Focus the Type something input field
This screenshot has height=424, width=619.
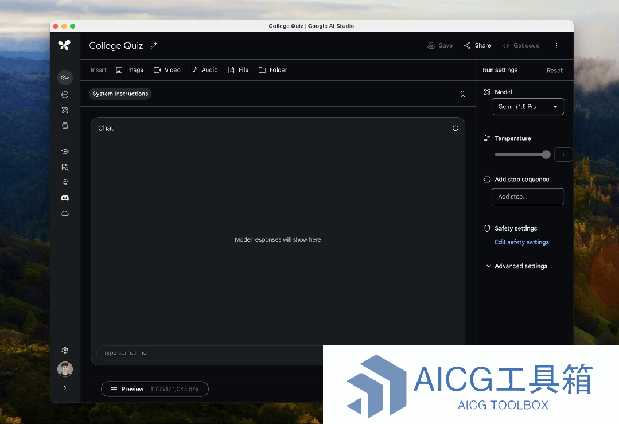point(209,353)
